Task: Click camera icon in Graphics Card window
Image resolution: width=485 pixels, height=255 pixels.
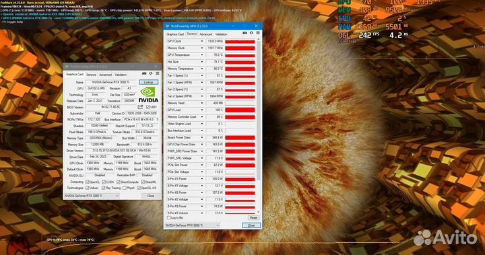Action: [x=144, y=73]
